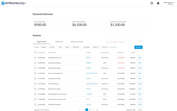Toggle the Overdue filter chip

click(44, 47)
